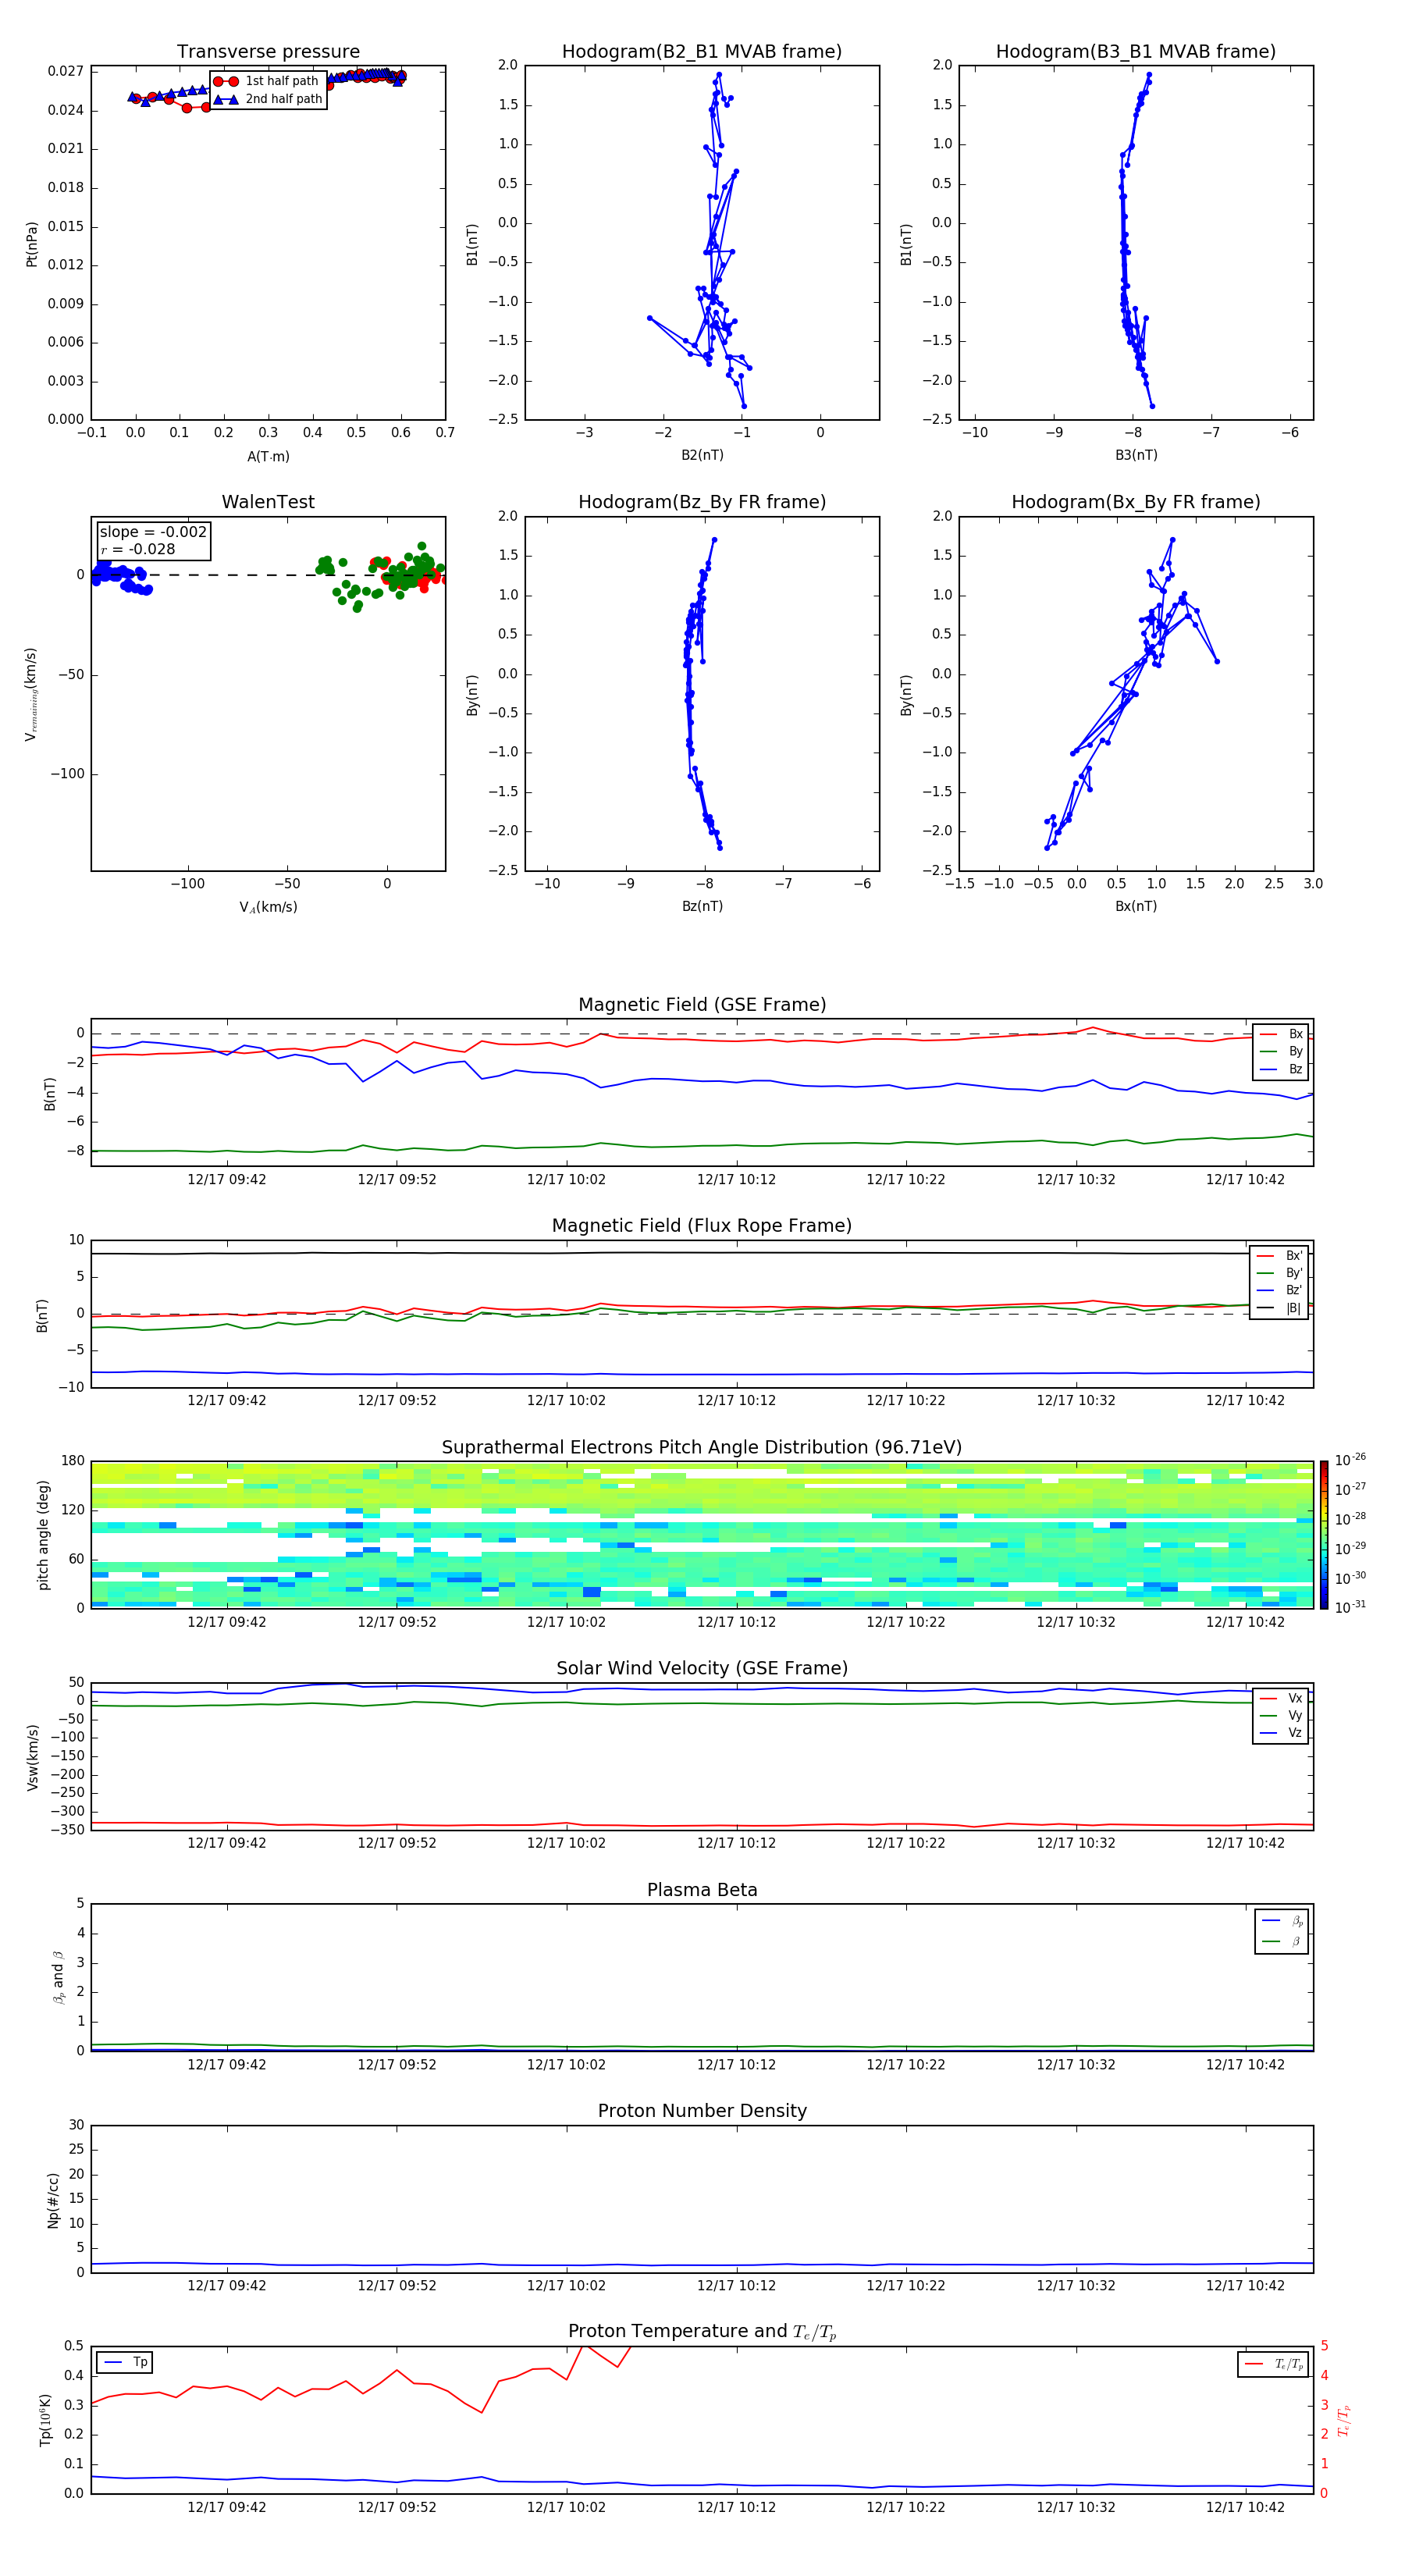Viewport: 1405px width, 2576px height.
Task: Click the 'Vsw(km/s)' y-axis label
Action: click(x=32, y=1757)
